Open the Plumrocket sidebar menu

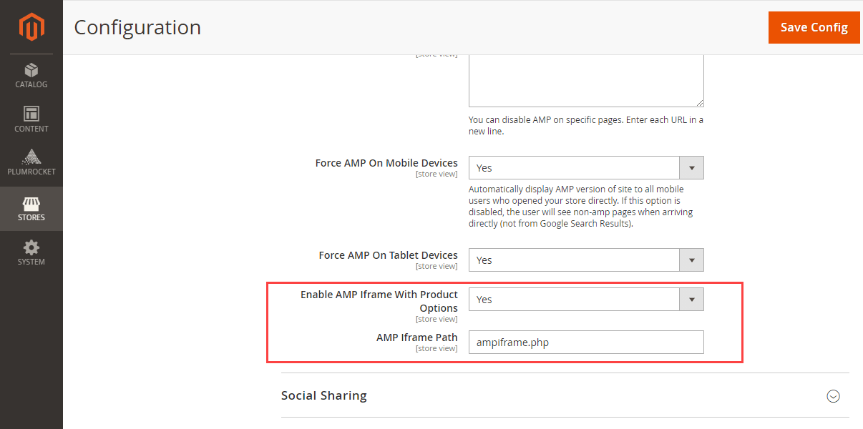(x=31, y=163)
